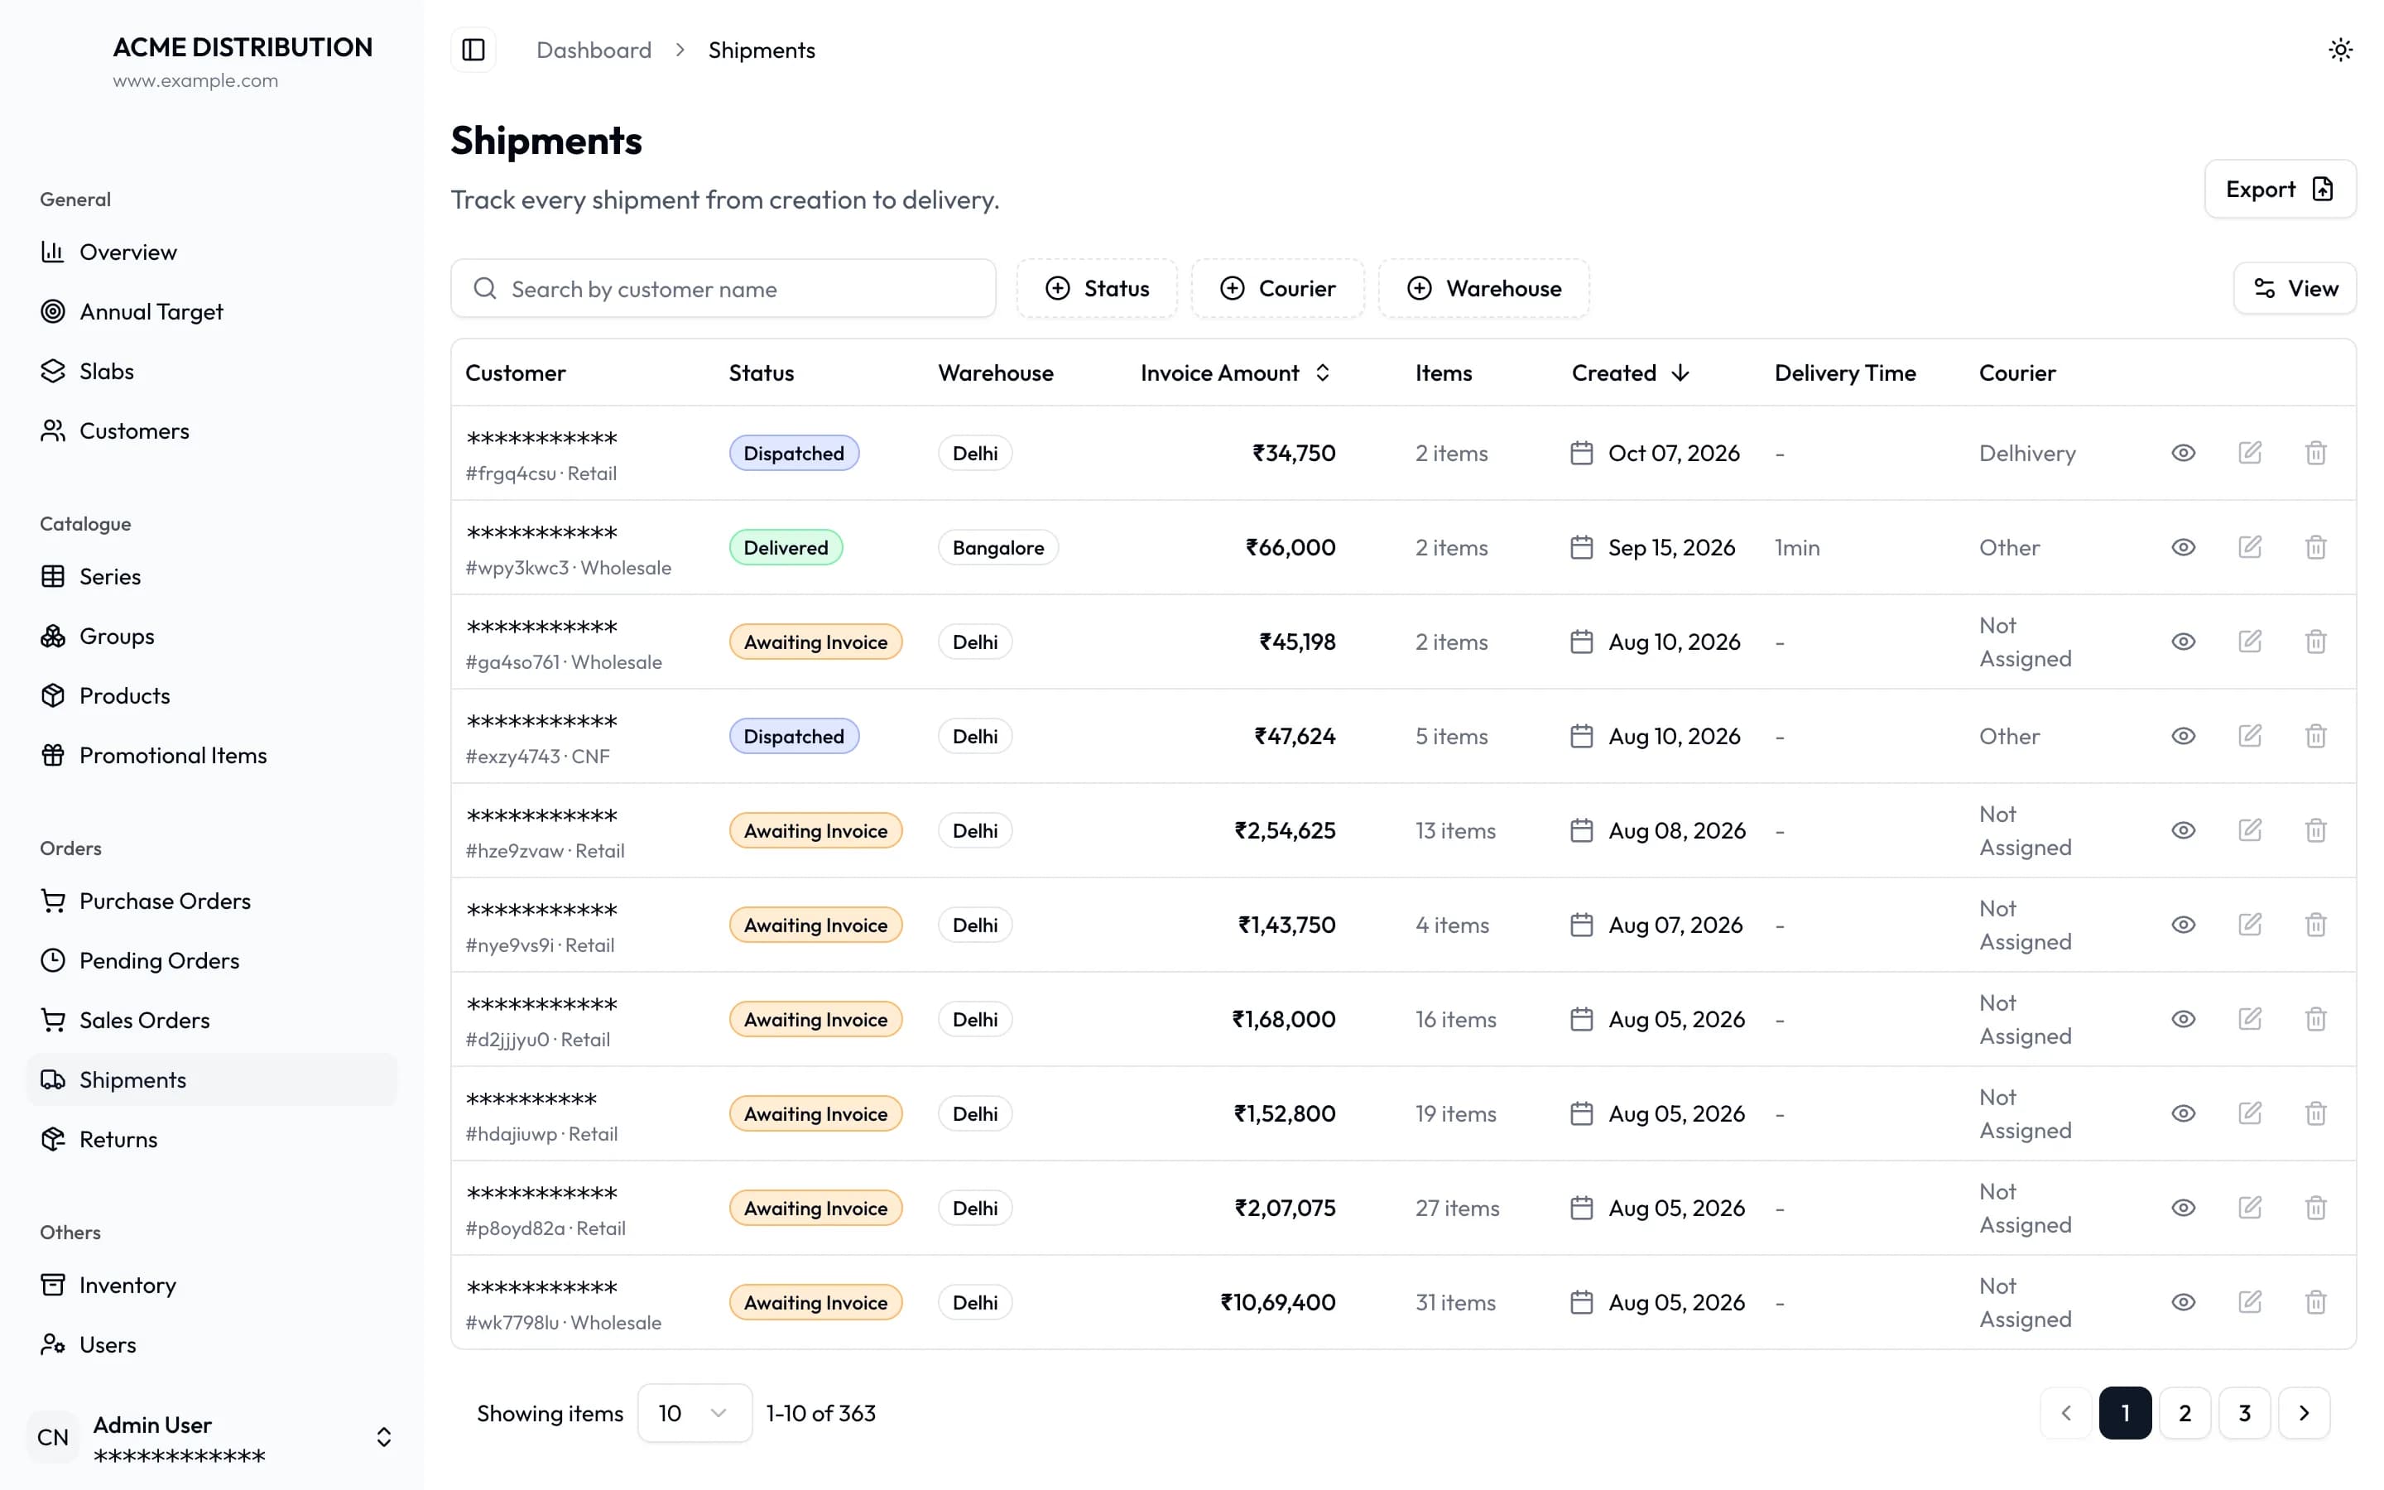Focus the customer name search field
2384x1490 pixels.
(x=723, y=289)
